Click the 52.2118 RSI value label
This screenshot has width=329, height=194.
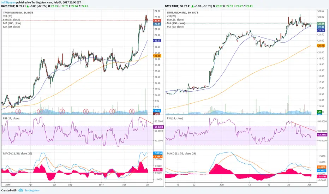322,134
